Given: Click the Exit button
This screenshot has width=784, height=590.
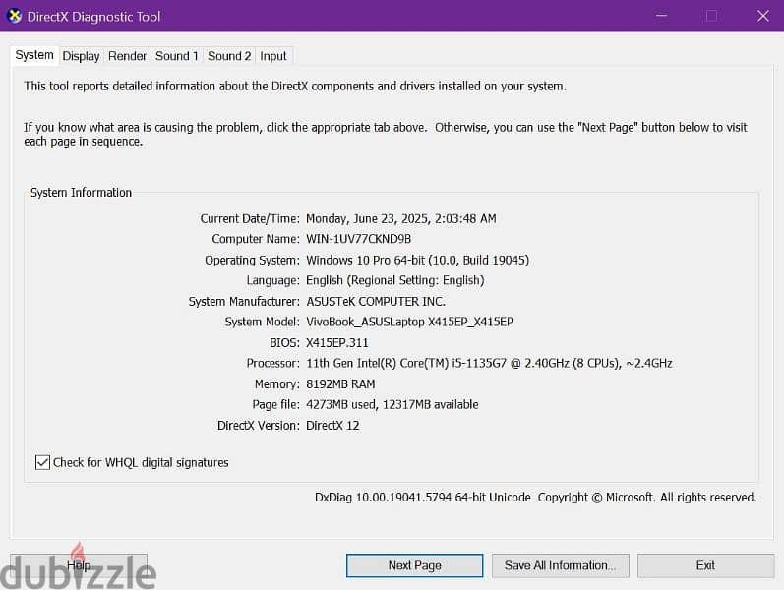Looking at the screenshot, I should [705, 565].
